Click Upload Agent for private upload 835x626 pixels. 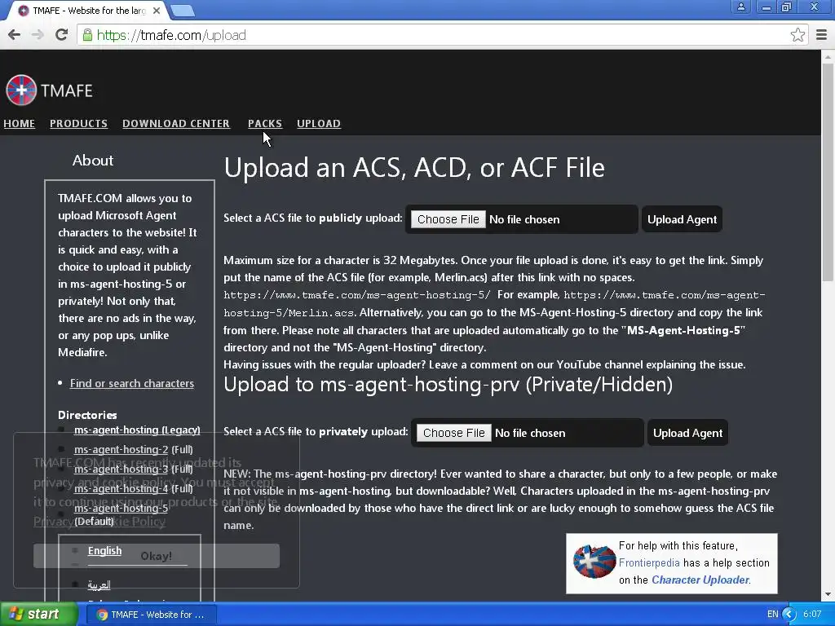(x=687, y=433)
